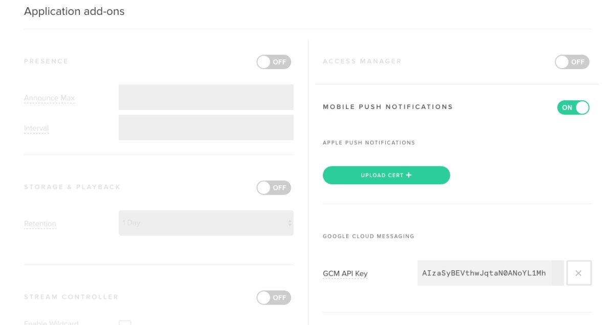
Task: Clear the GCM API Key field
Action: pyautogui.click(x=579, y=273)
